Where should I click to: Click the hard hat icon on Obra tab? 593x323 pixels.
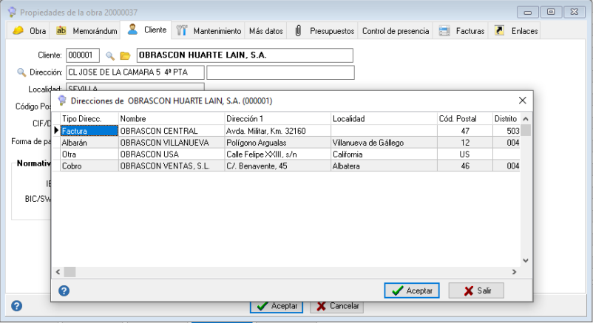click(x=18, y=30)
